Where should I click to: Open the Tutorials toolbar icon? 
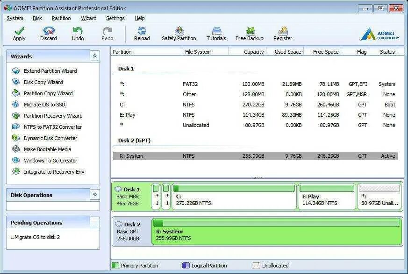point(216,31)
